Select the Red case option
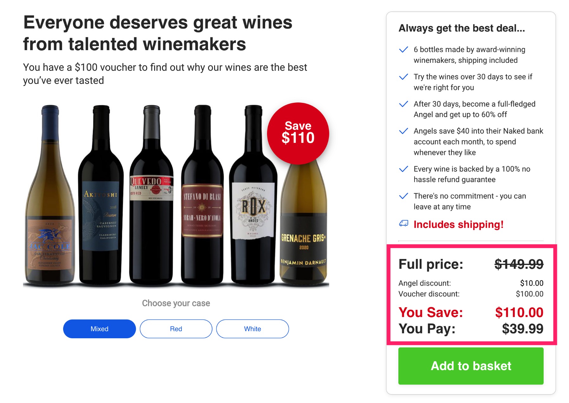The image size is (569, 403). point(176,329)
